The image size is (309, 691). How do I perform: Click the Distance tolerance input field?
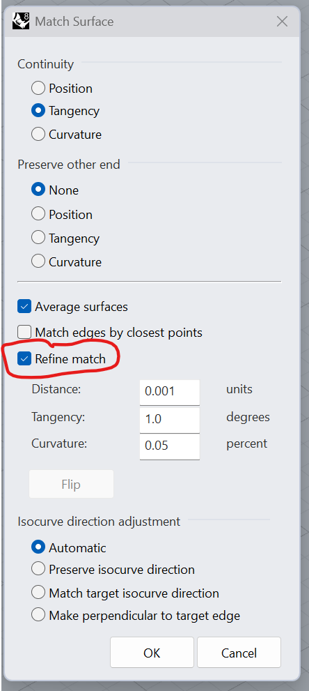tap(170, 391)
